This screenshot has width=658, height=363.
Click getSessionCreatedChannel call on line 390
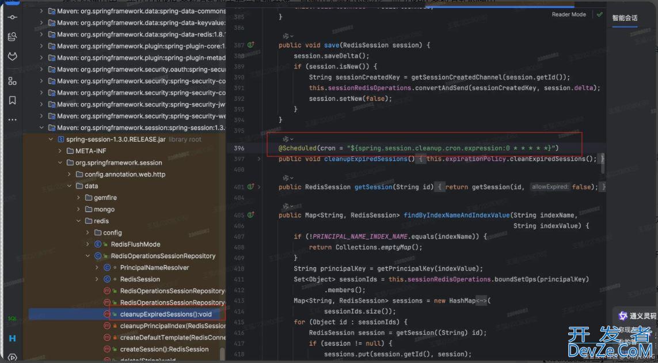[x=456, y=77]
